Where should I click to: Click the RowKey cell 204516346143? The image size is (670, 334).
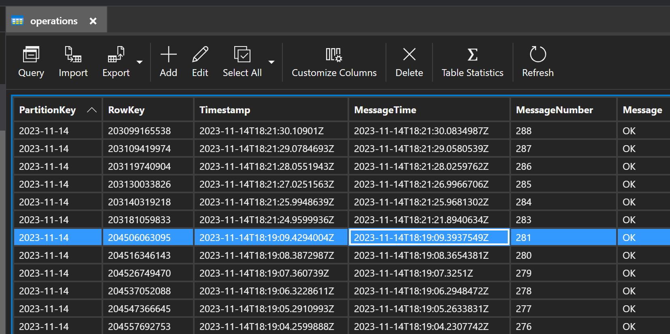[139, 256]
